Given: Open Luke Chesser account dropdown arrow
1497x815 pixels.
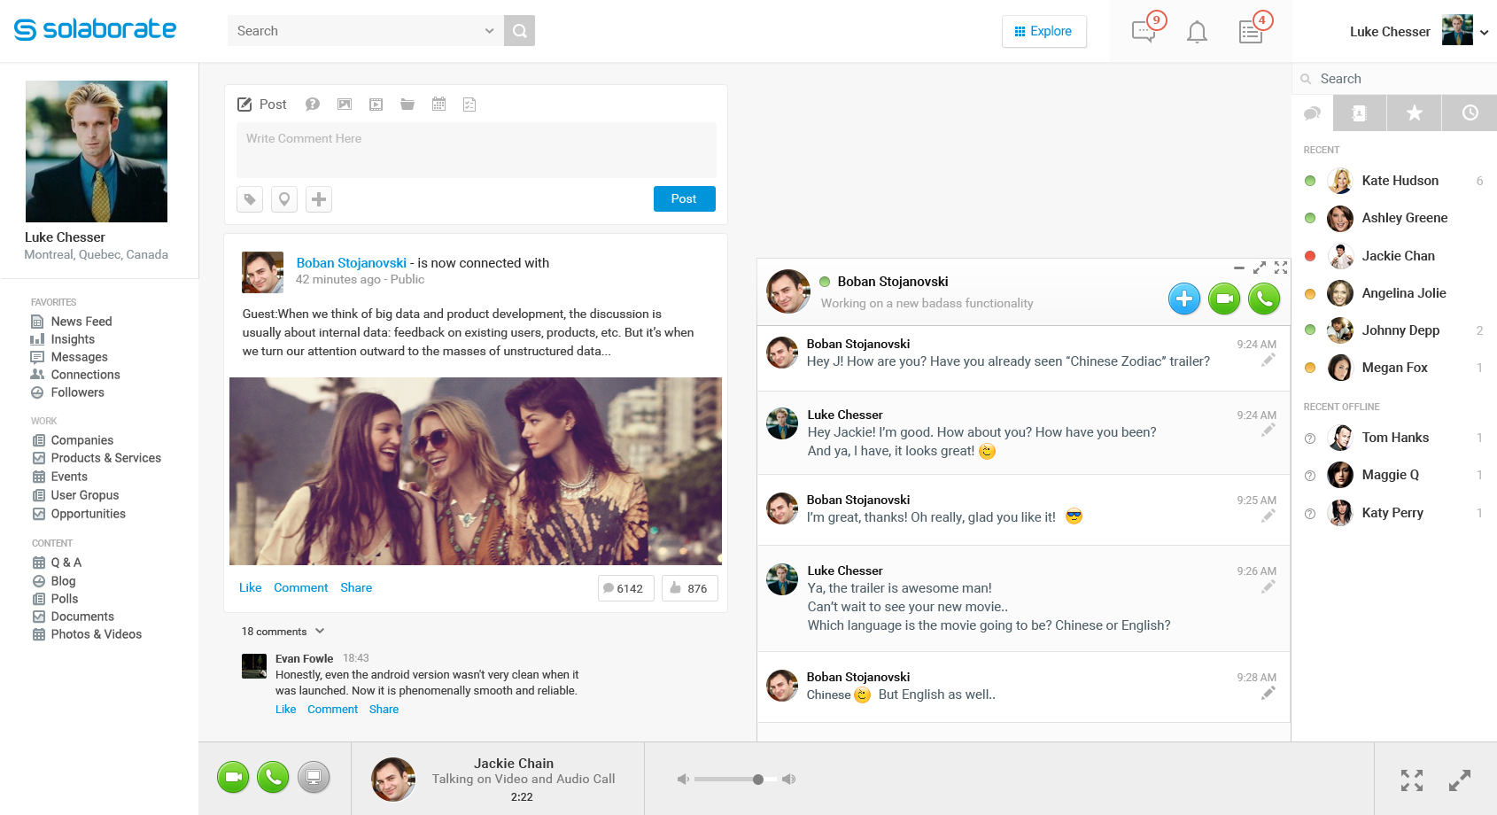Looking at the screenshot, I should (x=1484, y=33).
